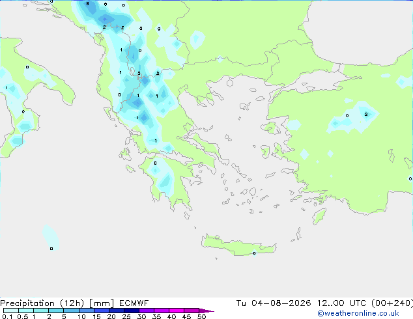Click the 0.1–0.5 mm legend color box

pyautogui.click(x=11, y=311)
